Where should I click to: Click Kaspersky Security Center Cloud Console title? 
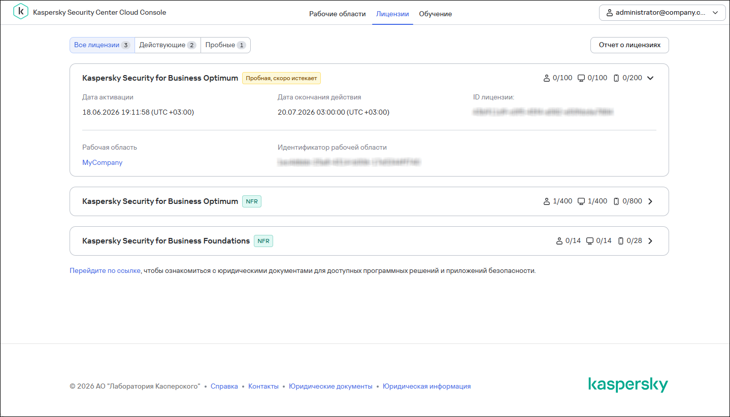click(x=99, y=12)
